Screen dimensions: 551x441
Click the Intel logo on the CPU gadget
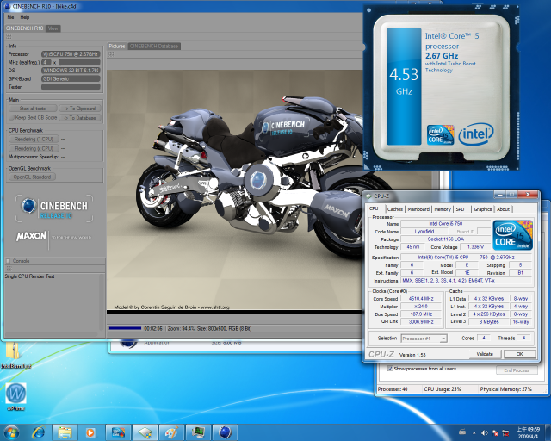(476, 134)
